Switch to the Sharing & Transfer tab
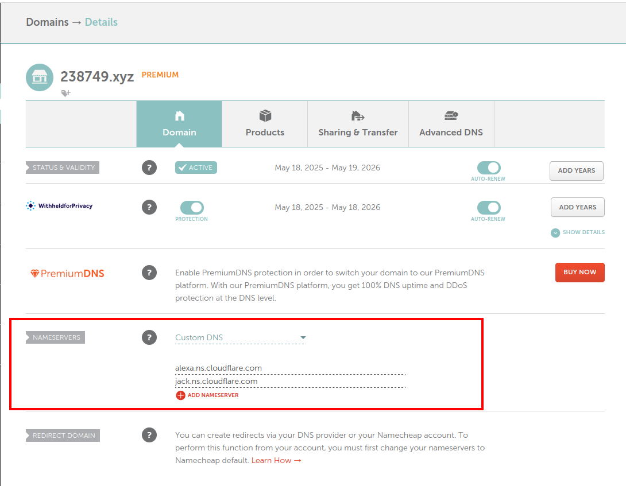626x486 pixels. point(358,124)
